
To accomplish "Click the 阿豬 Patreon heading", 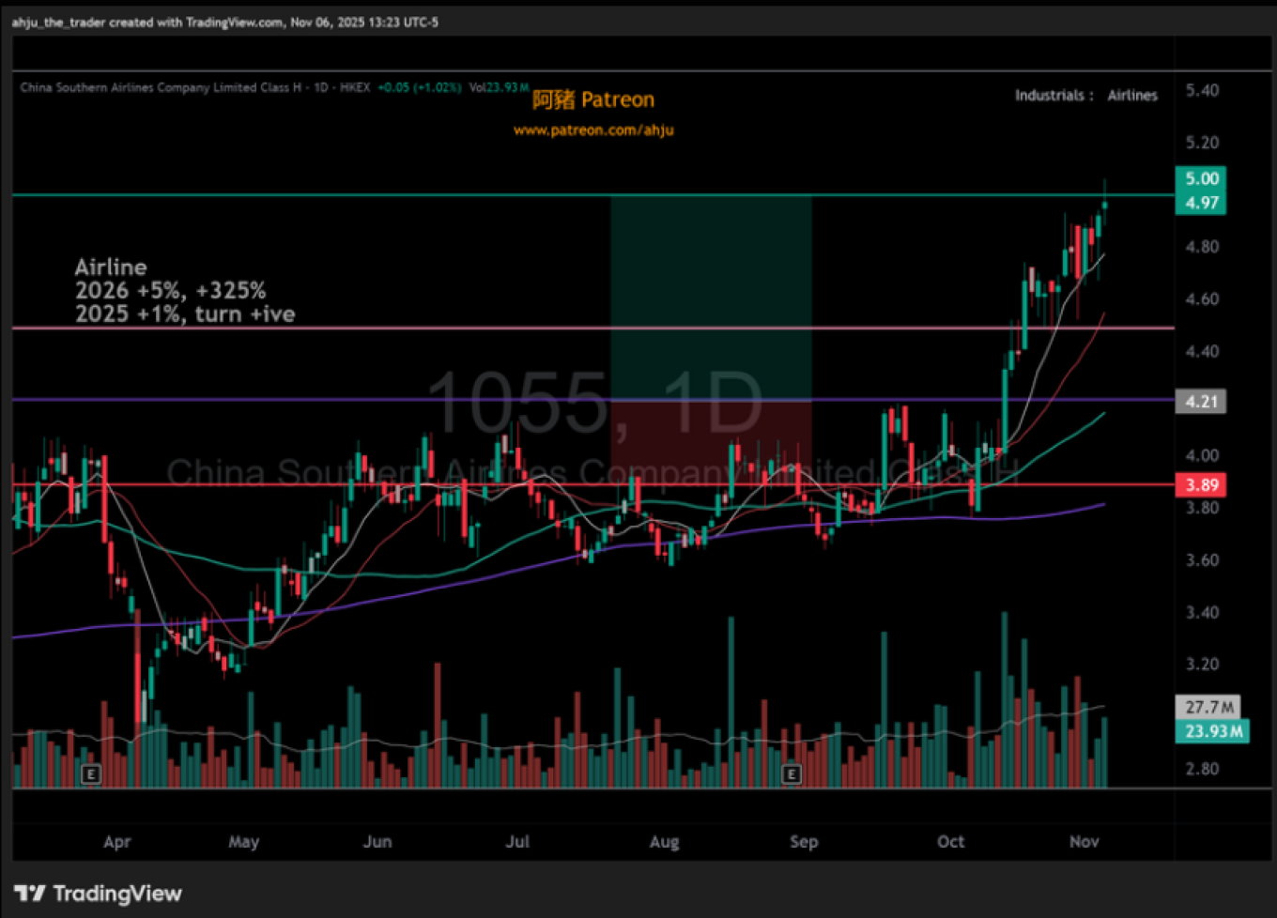I will 593,99.
